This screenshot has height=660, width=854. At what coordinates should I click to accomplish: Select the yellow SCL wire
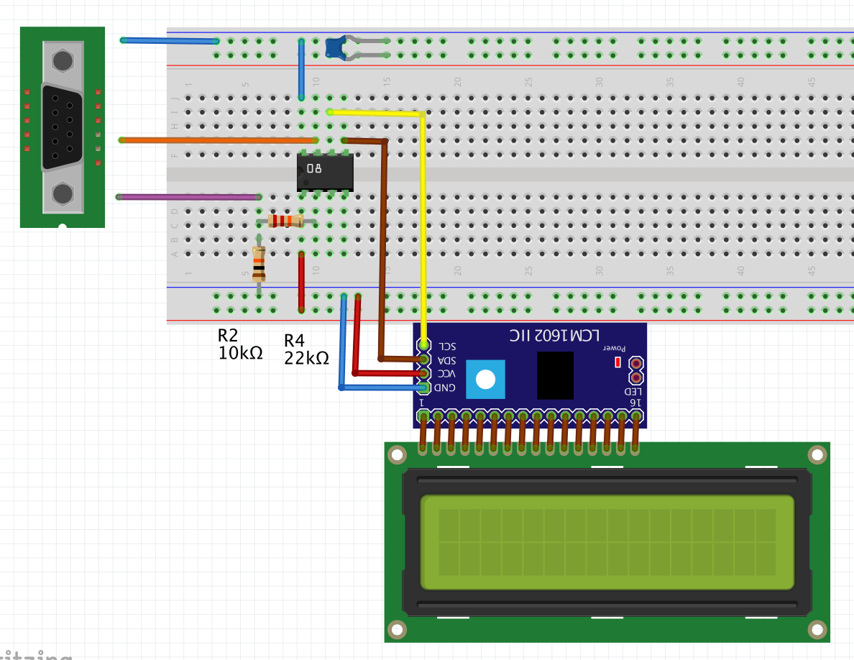[x=424, y=230]
